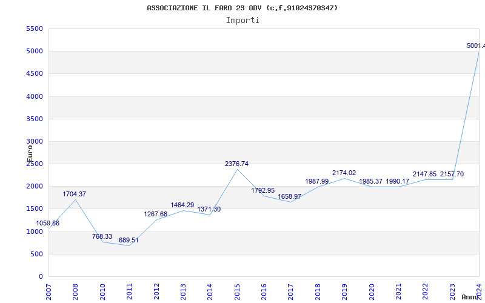This screenshot has height=303, width=485.
Task: Click the 2015 x-axis year label
Action: click(237, 292)
